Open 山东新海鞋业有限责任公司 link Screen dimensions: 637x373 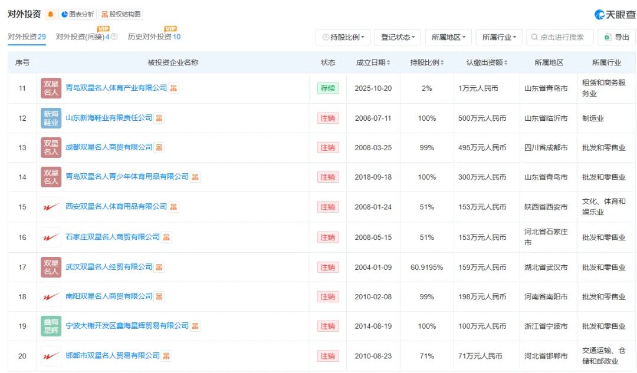point(109,118)
